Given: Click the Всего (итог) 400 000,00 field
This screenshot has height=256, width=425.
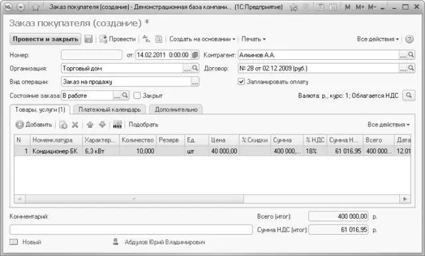Looking at the screenshot, I should pos(339,216).
